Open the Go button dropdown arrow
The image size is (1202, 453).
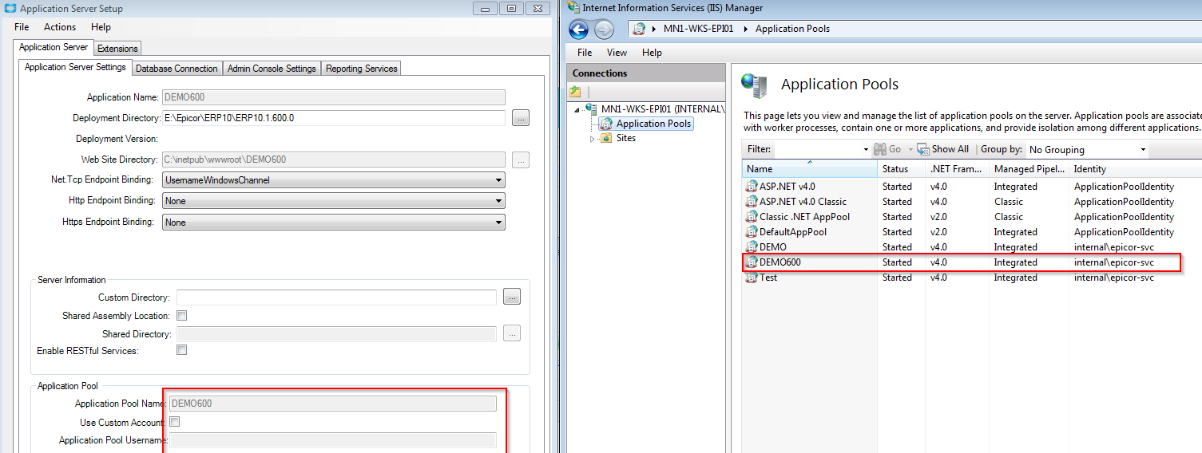[x=910, y=149]
